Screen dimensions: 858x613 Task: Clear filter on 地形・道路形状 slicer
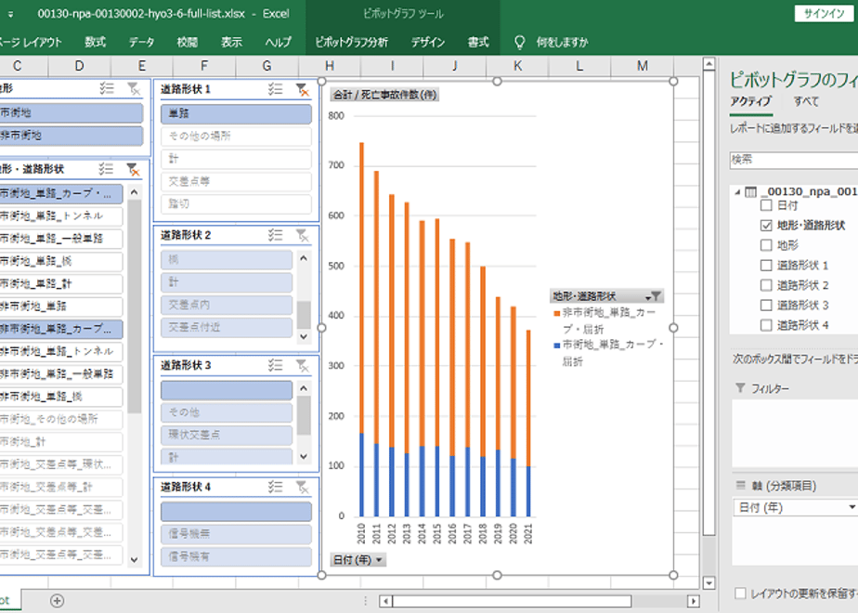pos(133,169)
